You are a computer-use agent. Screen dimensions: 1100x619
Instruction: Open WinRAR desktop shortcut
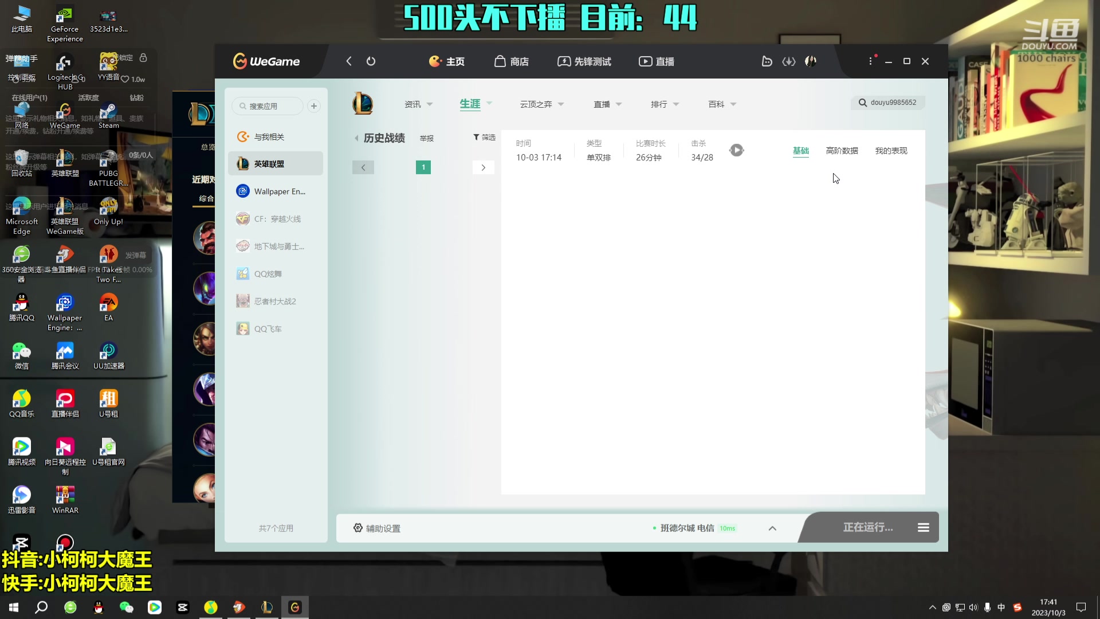tap(65, 500)
